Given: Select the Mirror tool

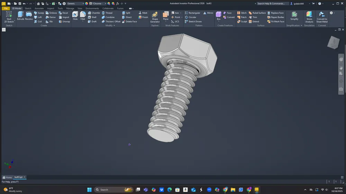Looking at the screenshot, I should coord(208,13).
